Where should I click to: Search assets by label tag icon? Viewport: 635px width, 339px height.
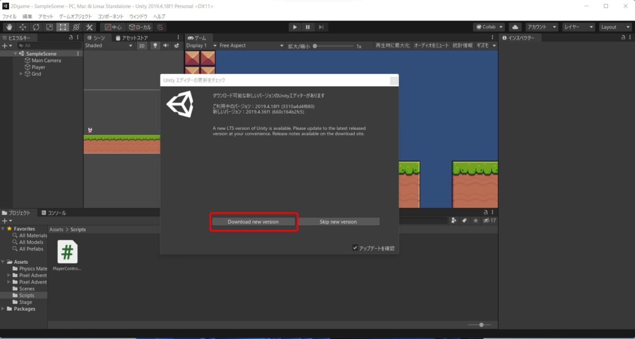click(x=464, y=221)
